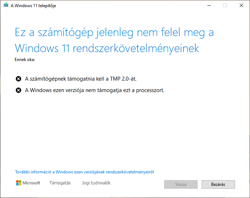Screen dimensions: 250x198
Task: Click the "A Windows 11 telepítője" window title
Action: (x=33, y=6)
